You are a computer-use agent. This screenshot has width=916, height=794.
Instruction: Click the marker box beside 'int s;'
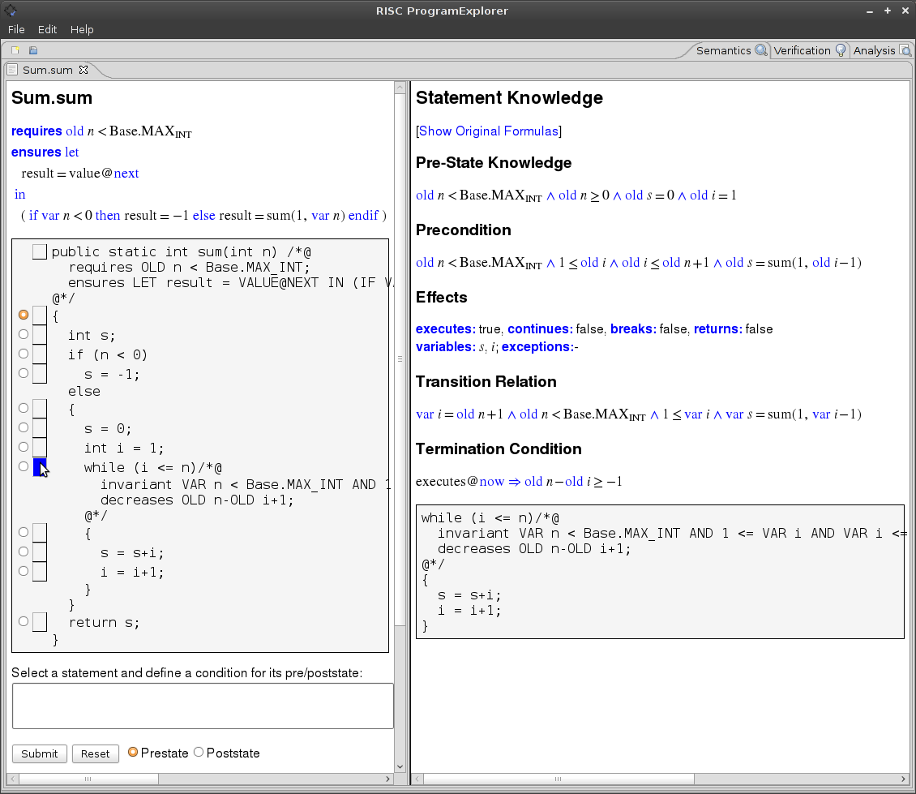(x=40, y=335)
